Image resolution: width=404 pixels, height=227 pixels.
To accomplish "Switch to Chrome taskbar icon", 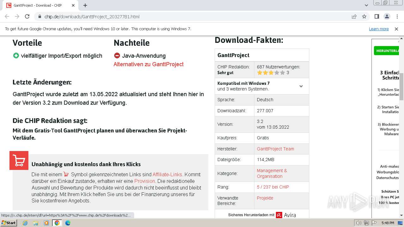I will click(57, 223).
